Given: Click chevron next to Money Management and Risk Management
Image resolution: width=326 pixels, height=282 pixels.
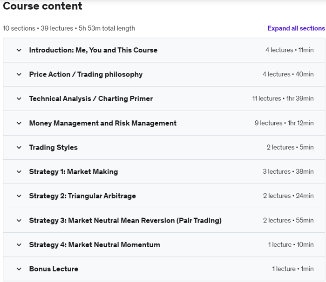Looking at the screenshot, I should (19, 123).
